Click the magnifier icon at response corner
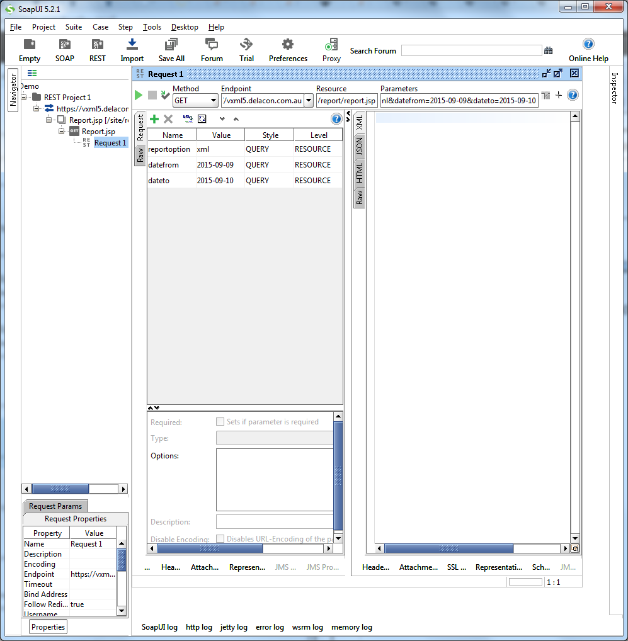Screen dimensions: 628x641 pyautogui.click(x=575, y=548)
